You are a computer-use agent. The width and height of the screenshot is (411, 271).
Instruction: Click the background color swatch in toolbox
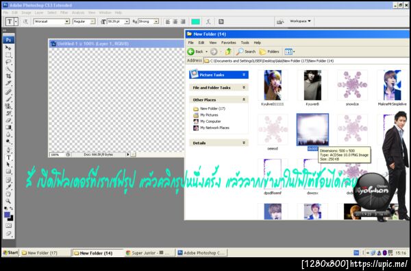coord(10,218)
